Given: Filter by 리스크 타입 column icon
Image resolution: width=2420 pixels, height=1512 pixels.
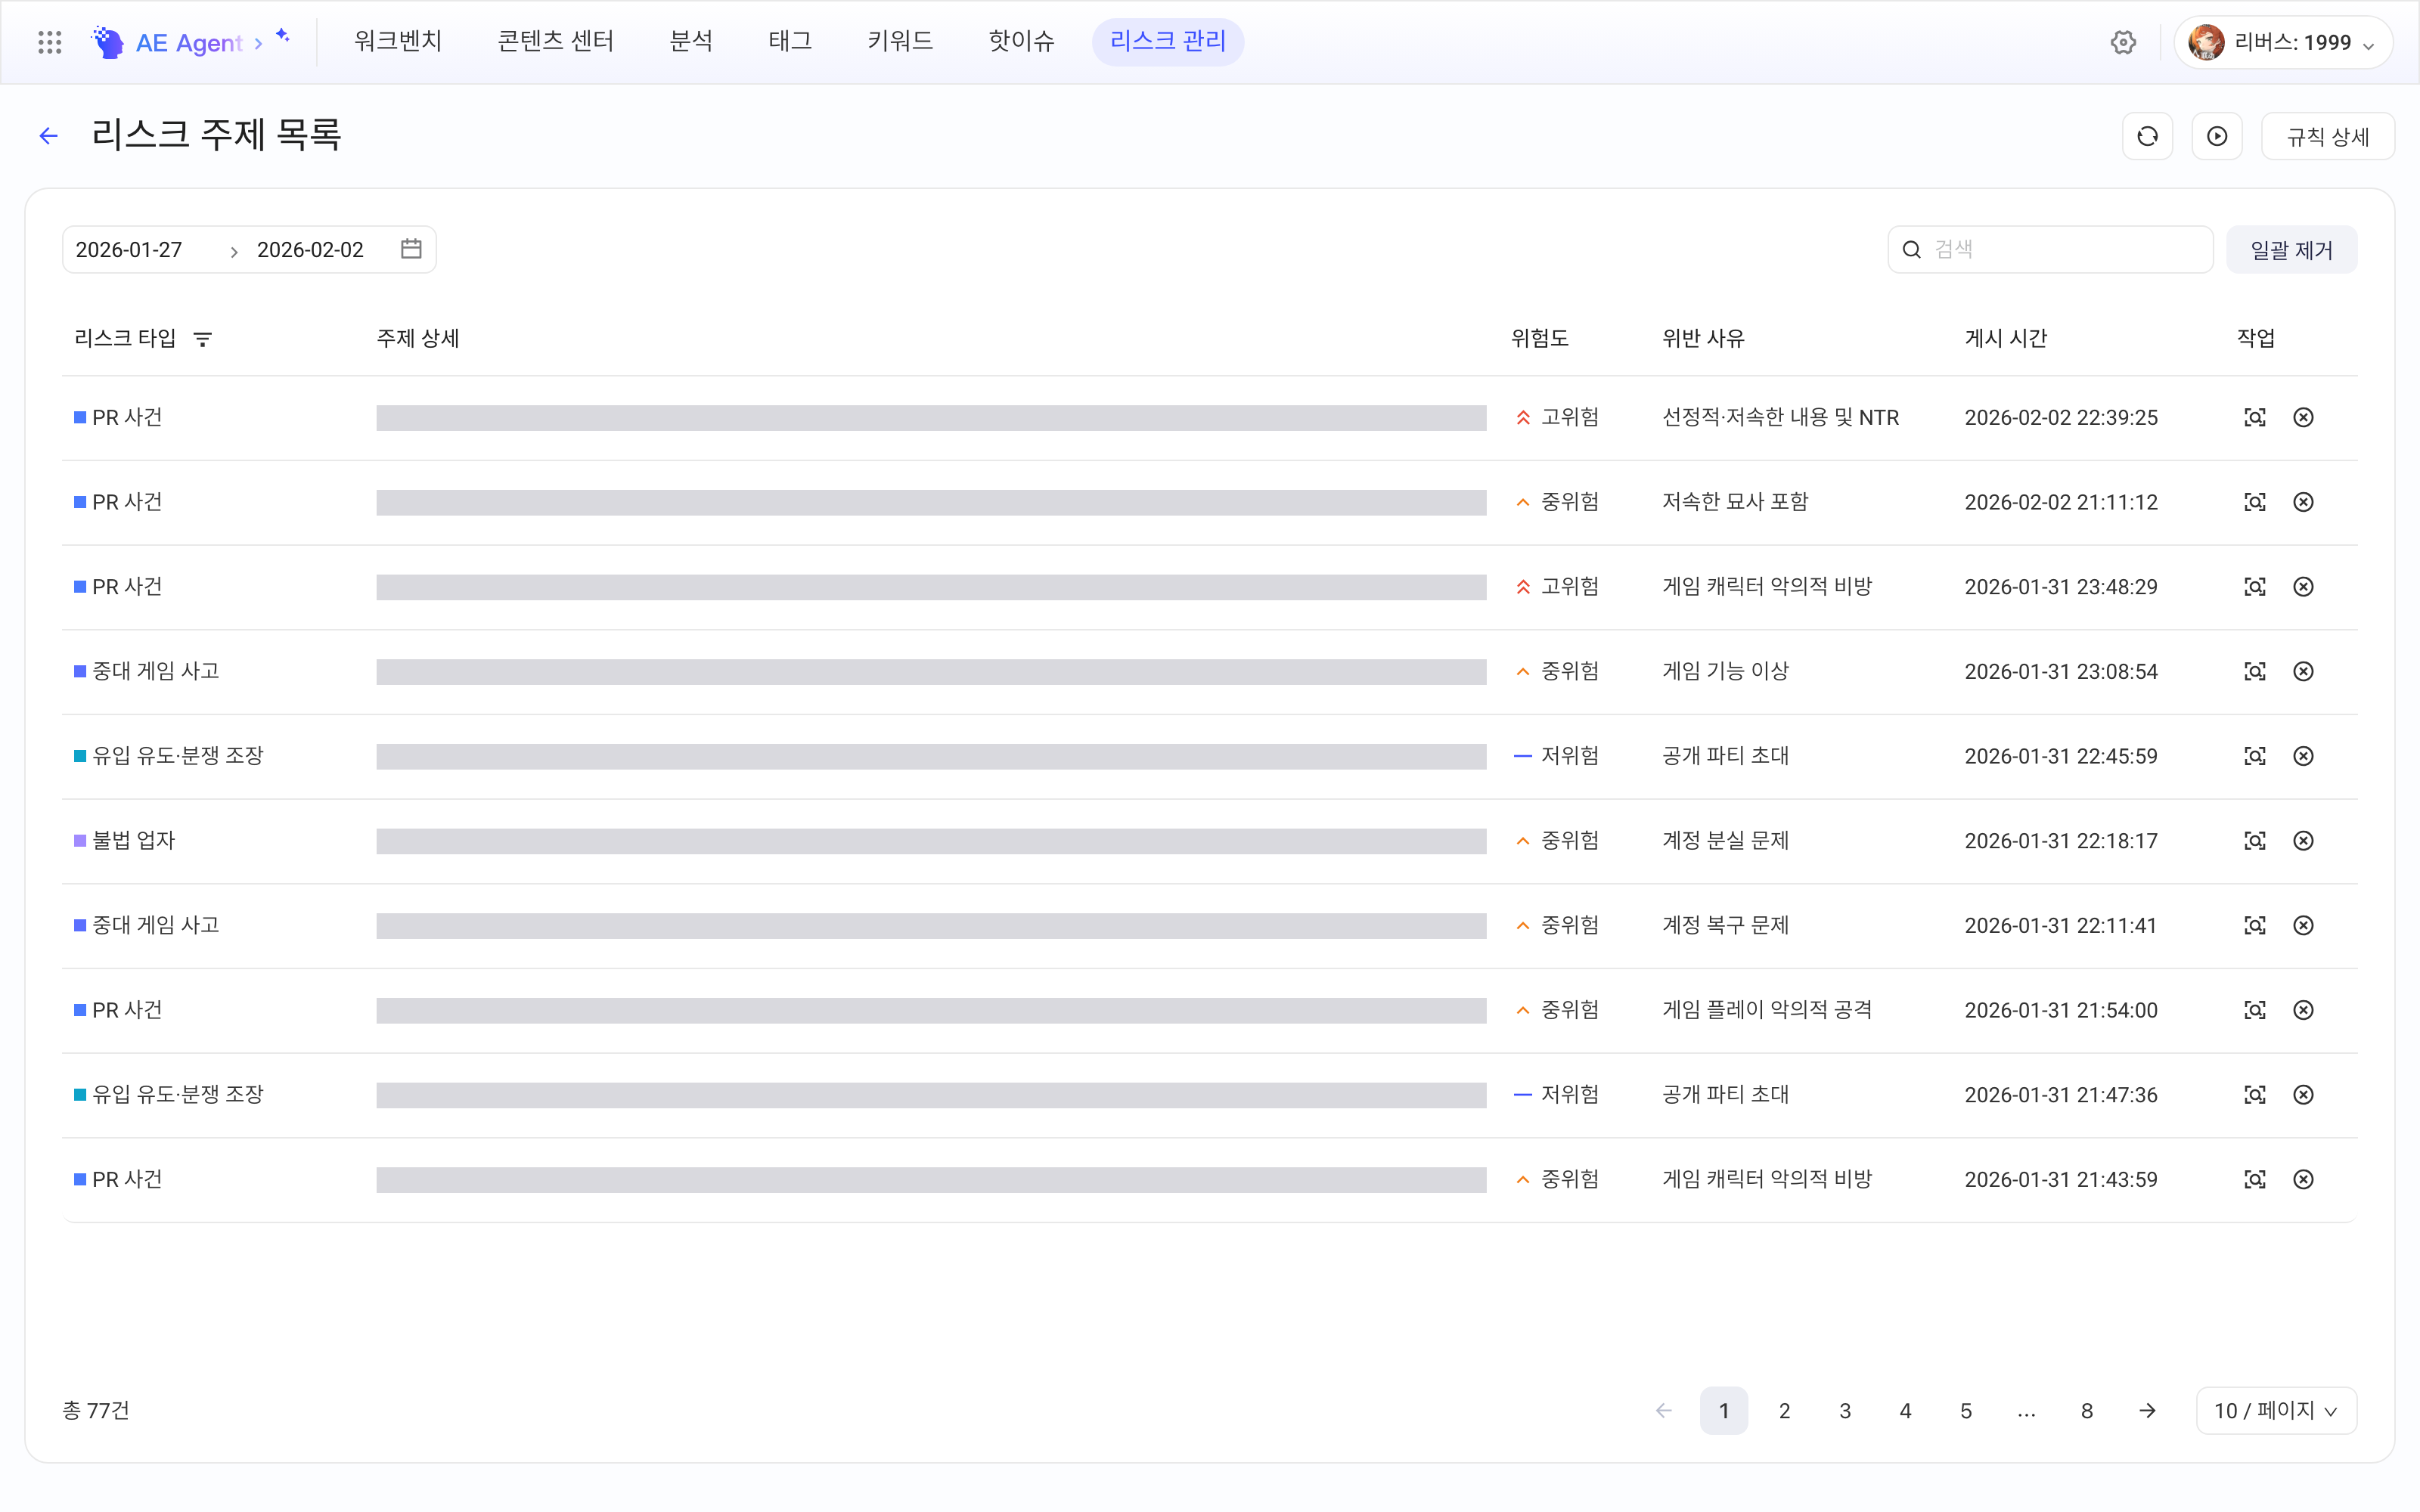Looking at the screenshot, I should [x=203, y=339].
